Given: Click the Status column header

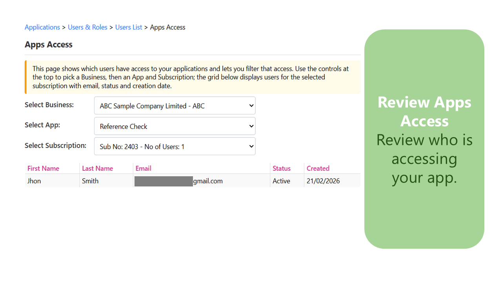Looking at the screenshot, I should tap(281, 168).
